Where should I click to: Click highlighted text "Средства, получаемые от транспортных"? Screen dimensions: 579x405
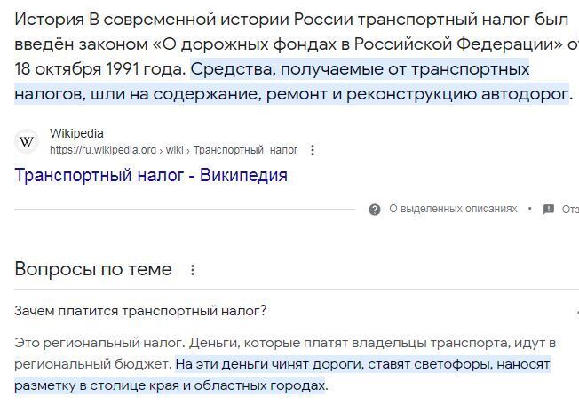[x=360, y=69]
